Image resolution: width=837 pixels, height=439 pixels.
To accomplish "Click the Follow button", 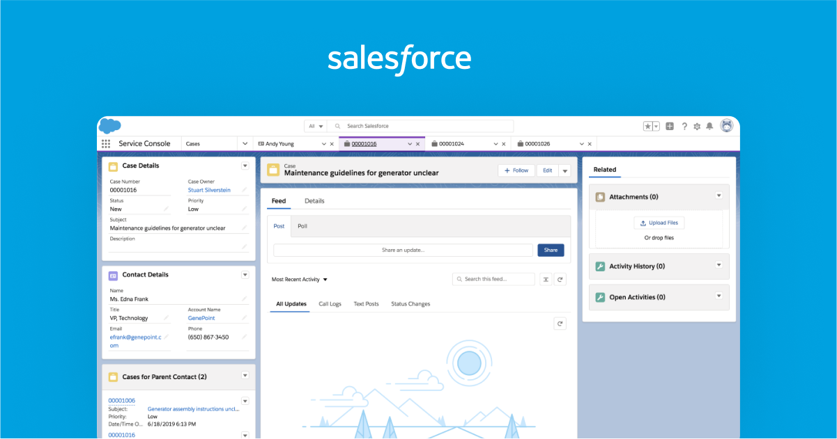I will pyautogui.click(x=516, y=170).
